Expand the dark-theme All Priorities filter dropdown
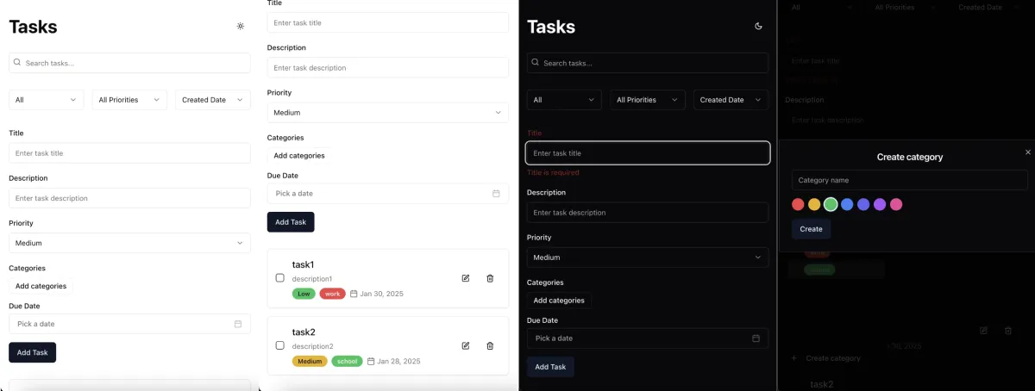 (647, 100)
